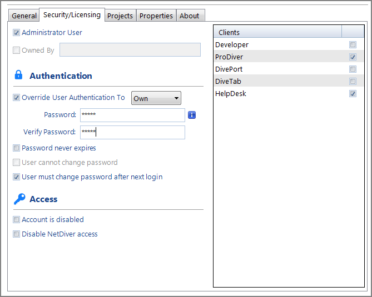The image size is (372, 297).
Task: Check the Account is disabled box
Action: (17, 220)
